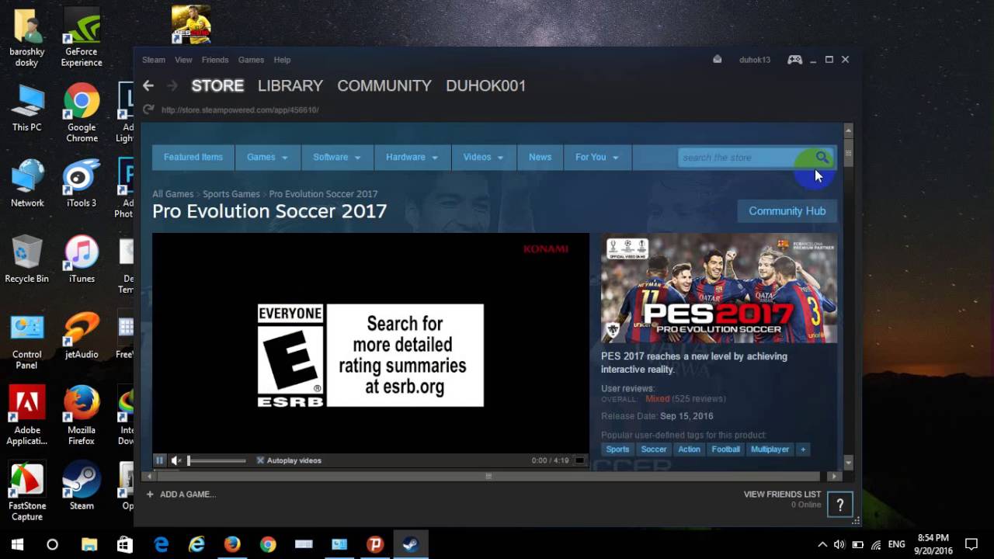994x559 pixels.
Task: Open the PES 2017 desktop shortcut
Action: pos(191,25)
